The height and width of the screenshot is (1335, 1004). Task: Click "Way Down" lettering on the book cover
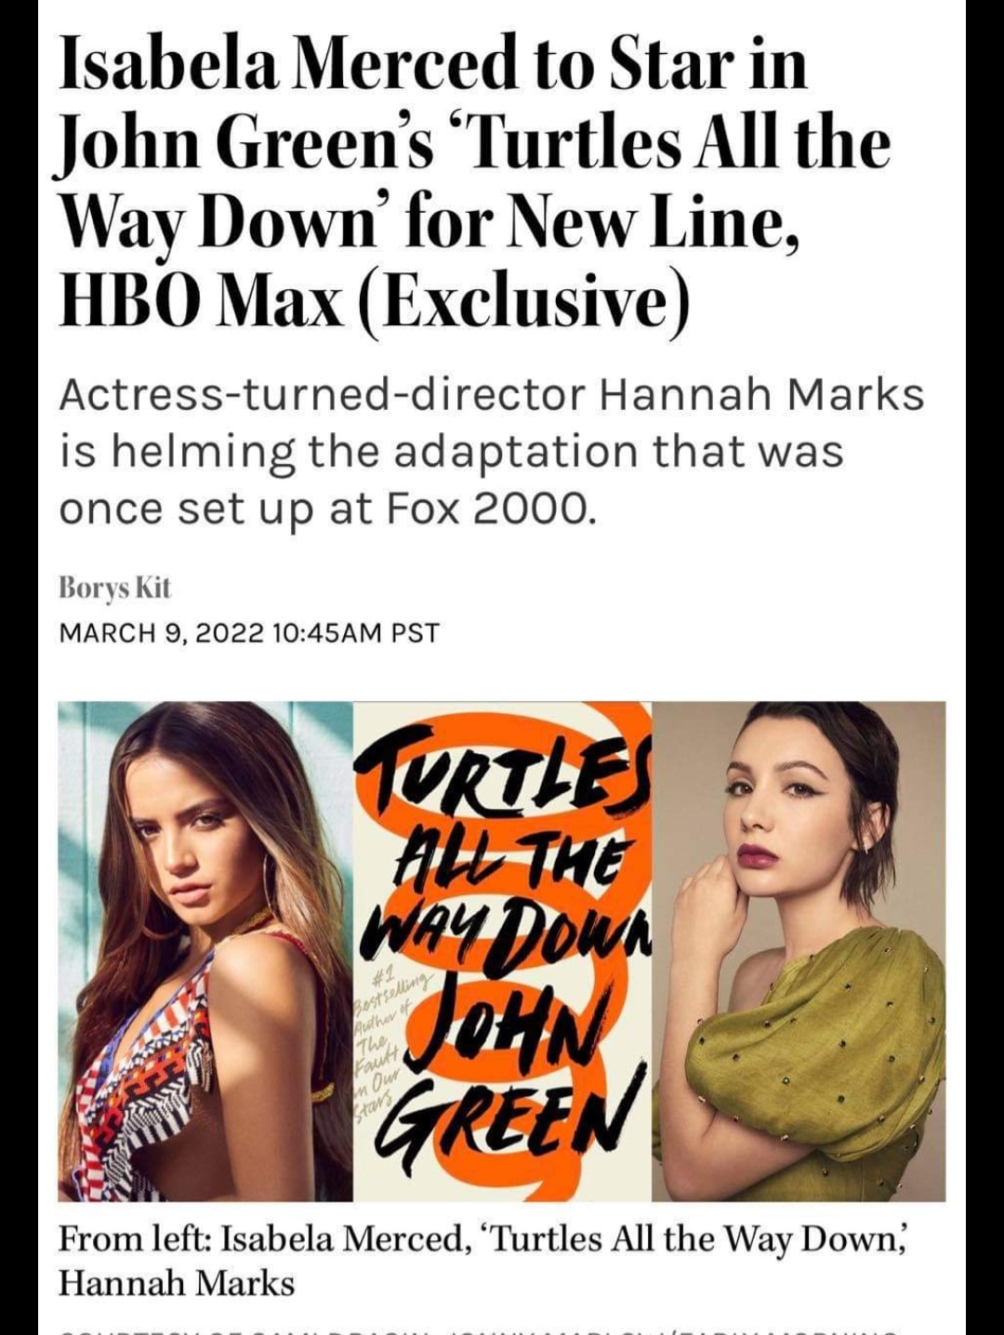513,924
